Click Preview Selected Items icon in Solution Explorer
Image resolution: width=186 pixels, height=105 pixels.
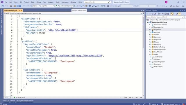pyautogui.click(x=179, y=14)
